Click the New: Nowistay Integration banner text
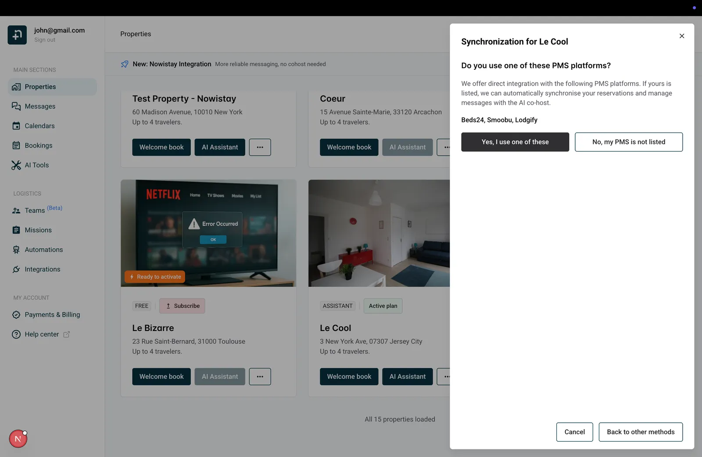 (x=172, y=64)
